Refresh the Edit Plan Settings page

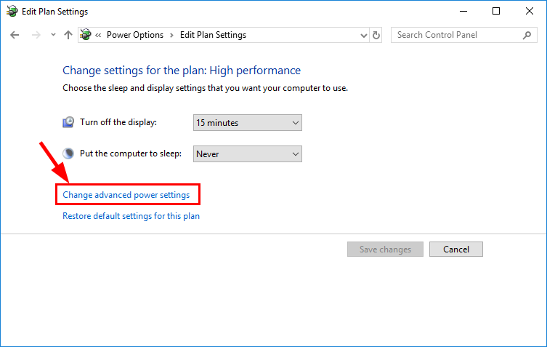click(376, 35)
